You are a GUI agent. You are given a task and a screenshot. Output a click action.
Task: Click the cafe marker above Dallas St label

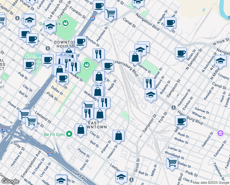click(63, 79)
